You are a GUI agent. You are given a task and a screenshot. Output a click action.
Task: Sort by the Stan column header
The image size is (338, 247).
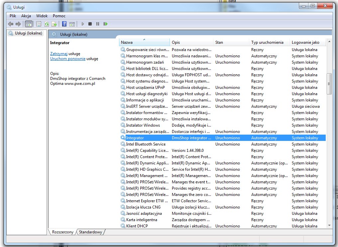click(x=231, y=42)
